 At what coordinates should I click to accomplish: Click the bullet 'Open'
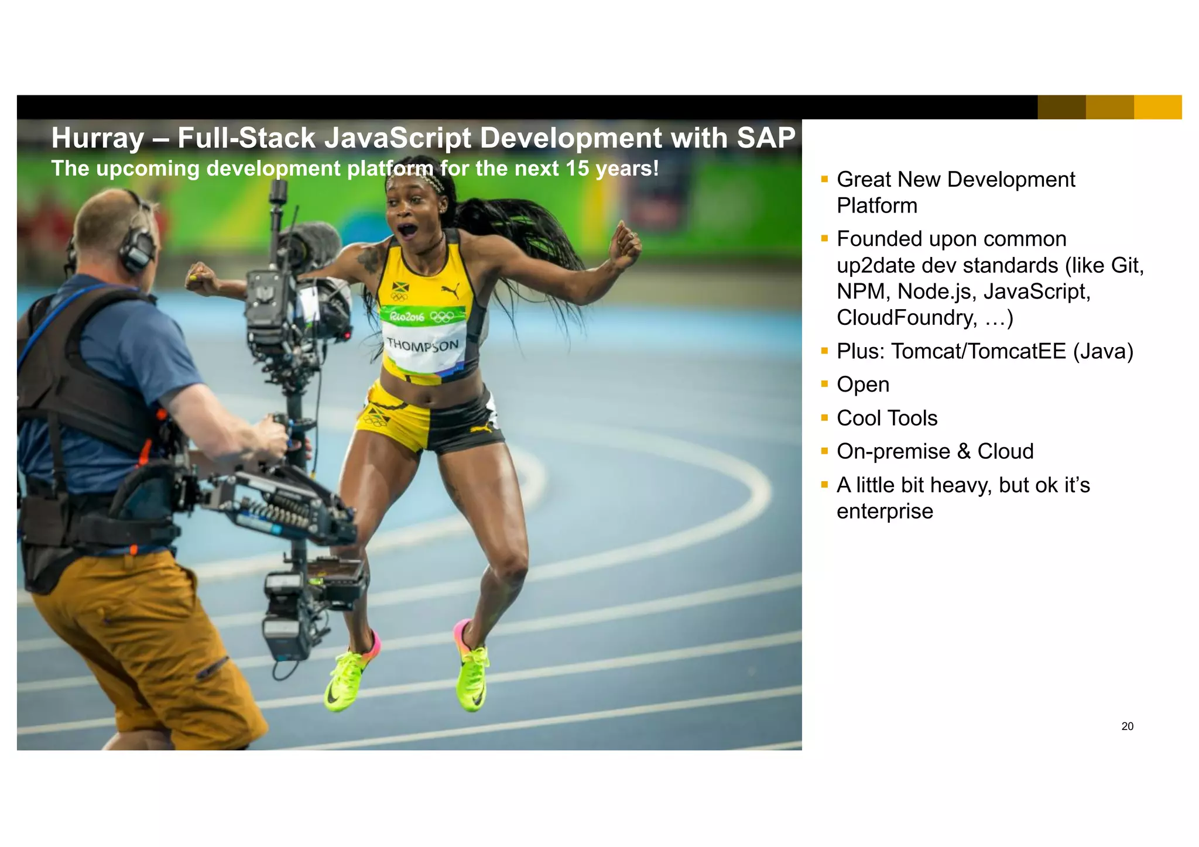(863, 385)
